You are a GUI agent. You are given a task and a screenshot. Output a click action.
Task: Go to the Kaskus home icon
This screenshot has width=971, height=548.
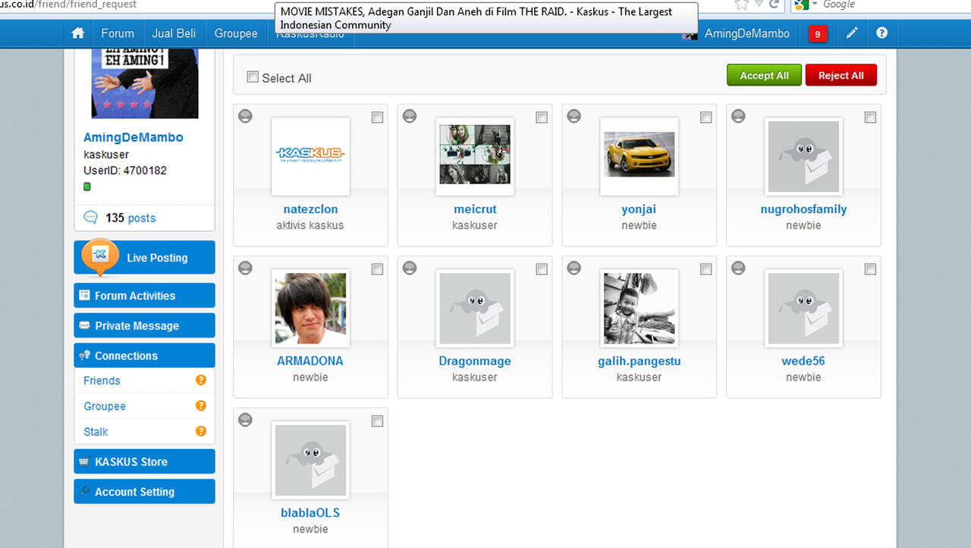pos(77,33)
